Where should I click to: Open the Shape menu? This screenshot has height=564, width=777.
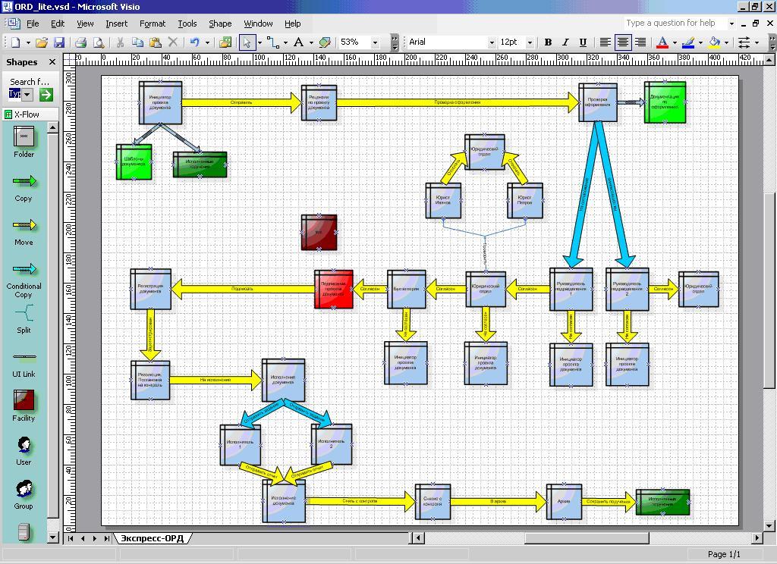click(219, 23)
